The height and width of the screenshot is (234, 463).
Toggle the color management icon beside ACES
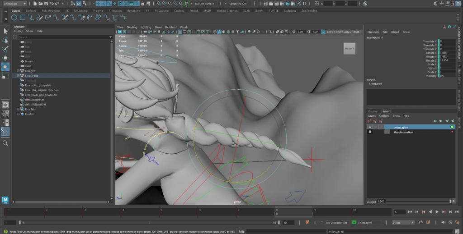(x=323, y=32)
